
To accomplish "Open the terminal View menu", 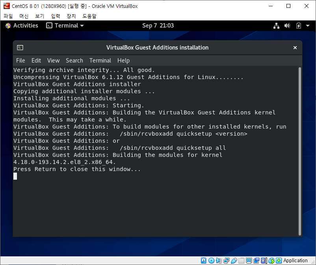I will coord(54,61).
